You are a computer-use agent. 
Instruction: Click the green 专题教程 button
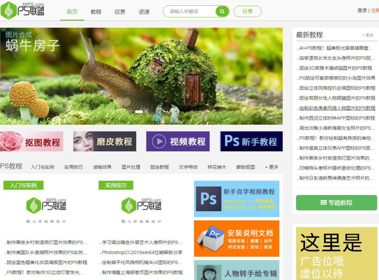336,203
